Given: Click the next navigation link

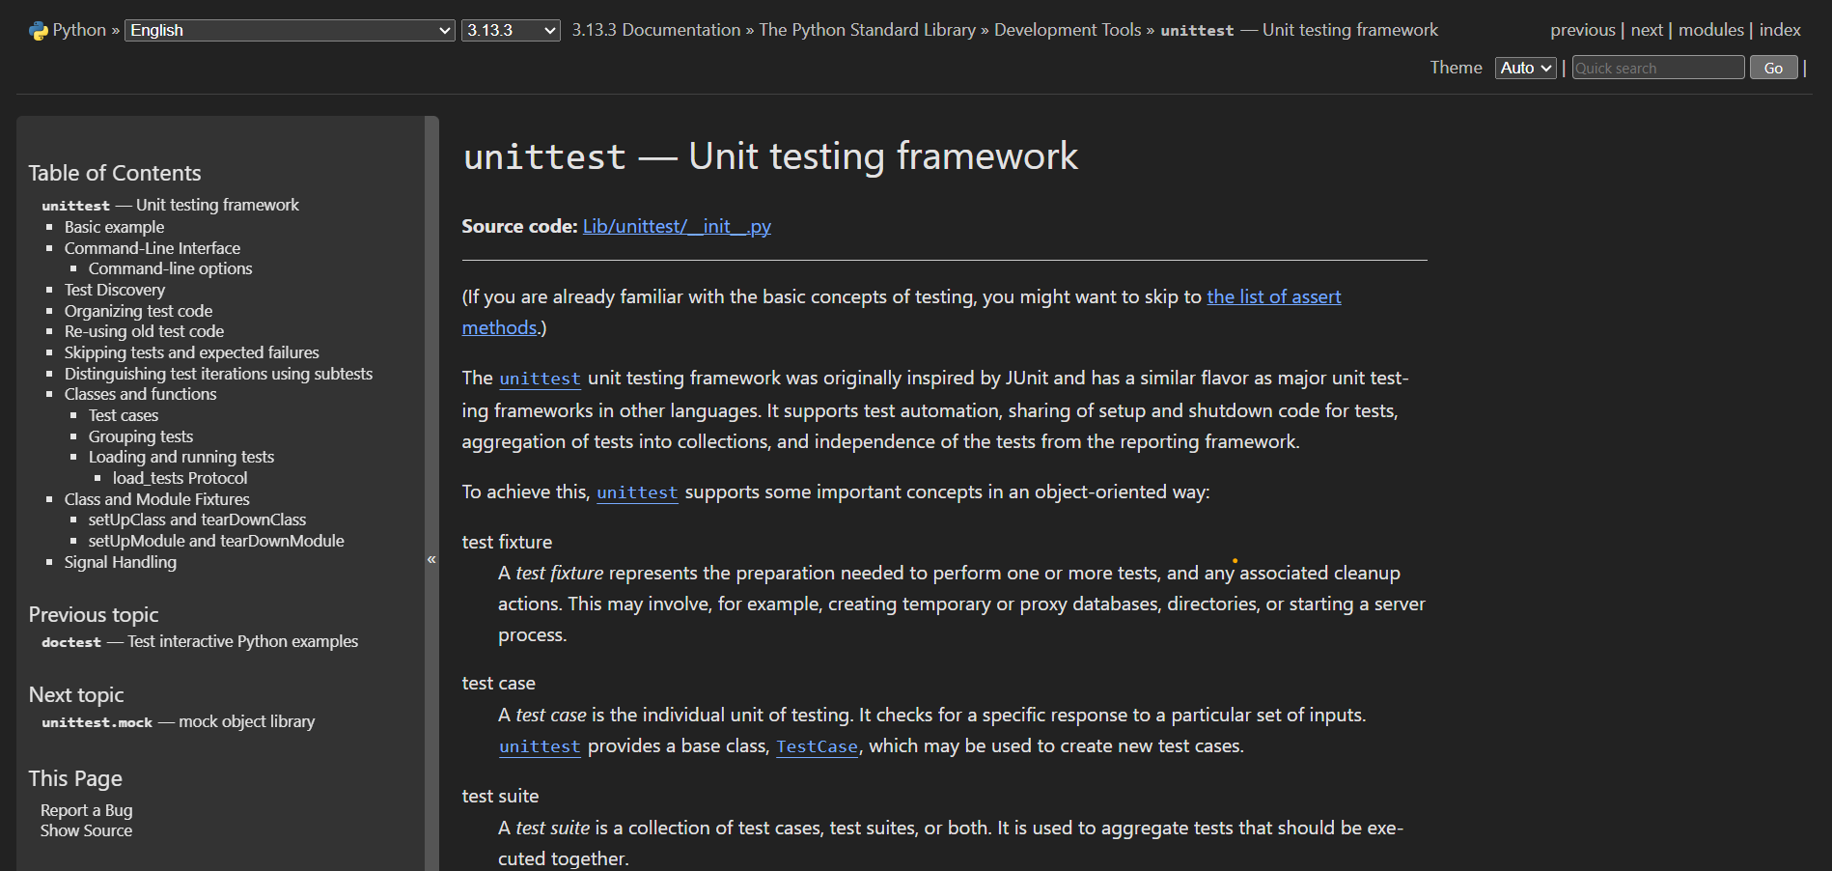Looking at the screenshot, I should pyautogui.click(x=1646, y=30).
